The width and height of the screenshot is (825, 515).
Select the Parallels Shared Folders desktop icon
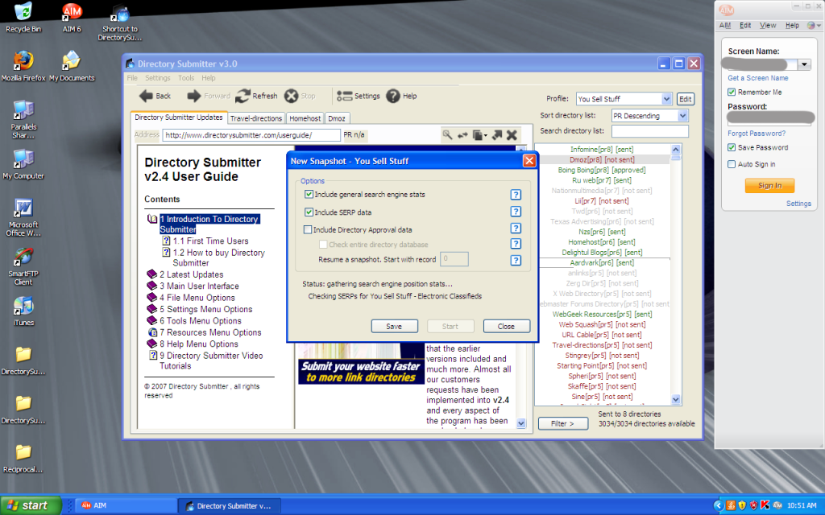(23, 119)
